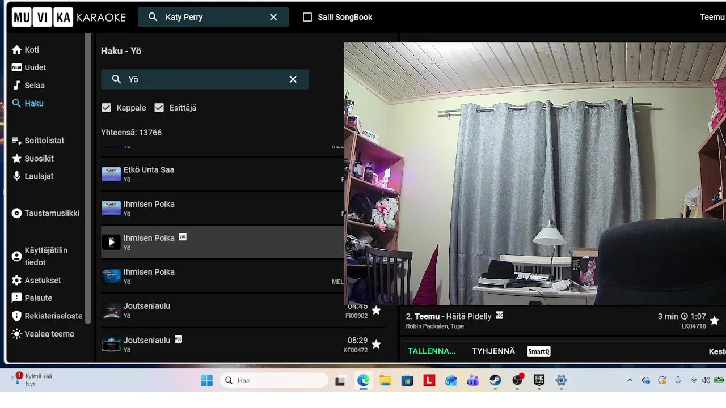Click the Asetukset gear icon
This screenshot has width=726, height=408.
pos(17,280)
